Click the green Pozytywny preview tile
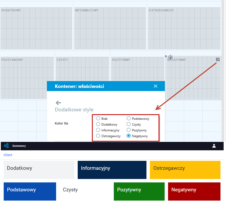This screenshot has height=209, width=226. coord(139,192)
